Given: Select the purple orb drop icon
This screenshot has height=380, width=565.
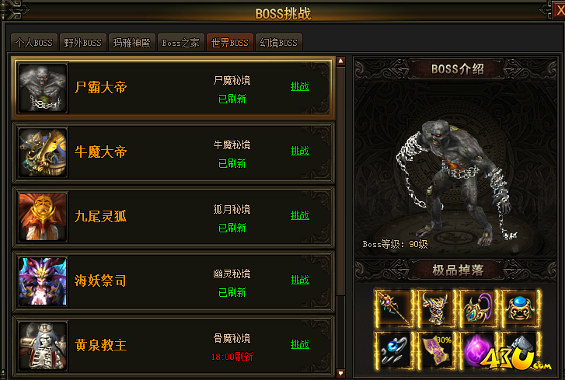Looking at the screenshot, I should (x=478, y=350).
